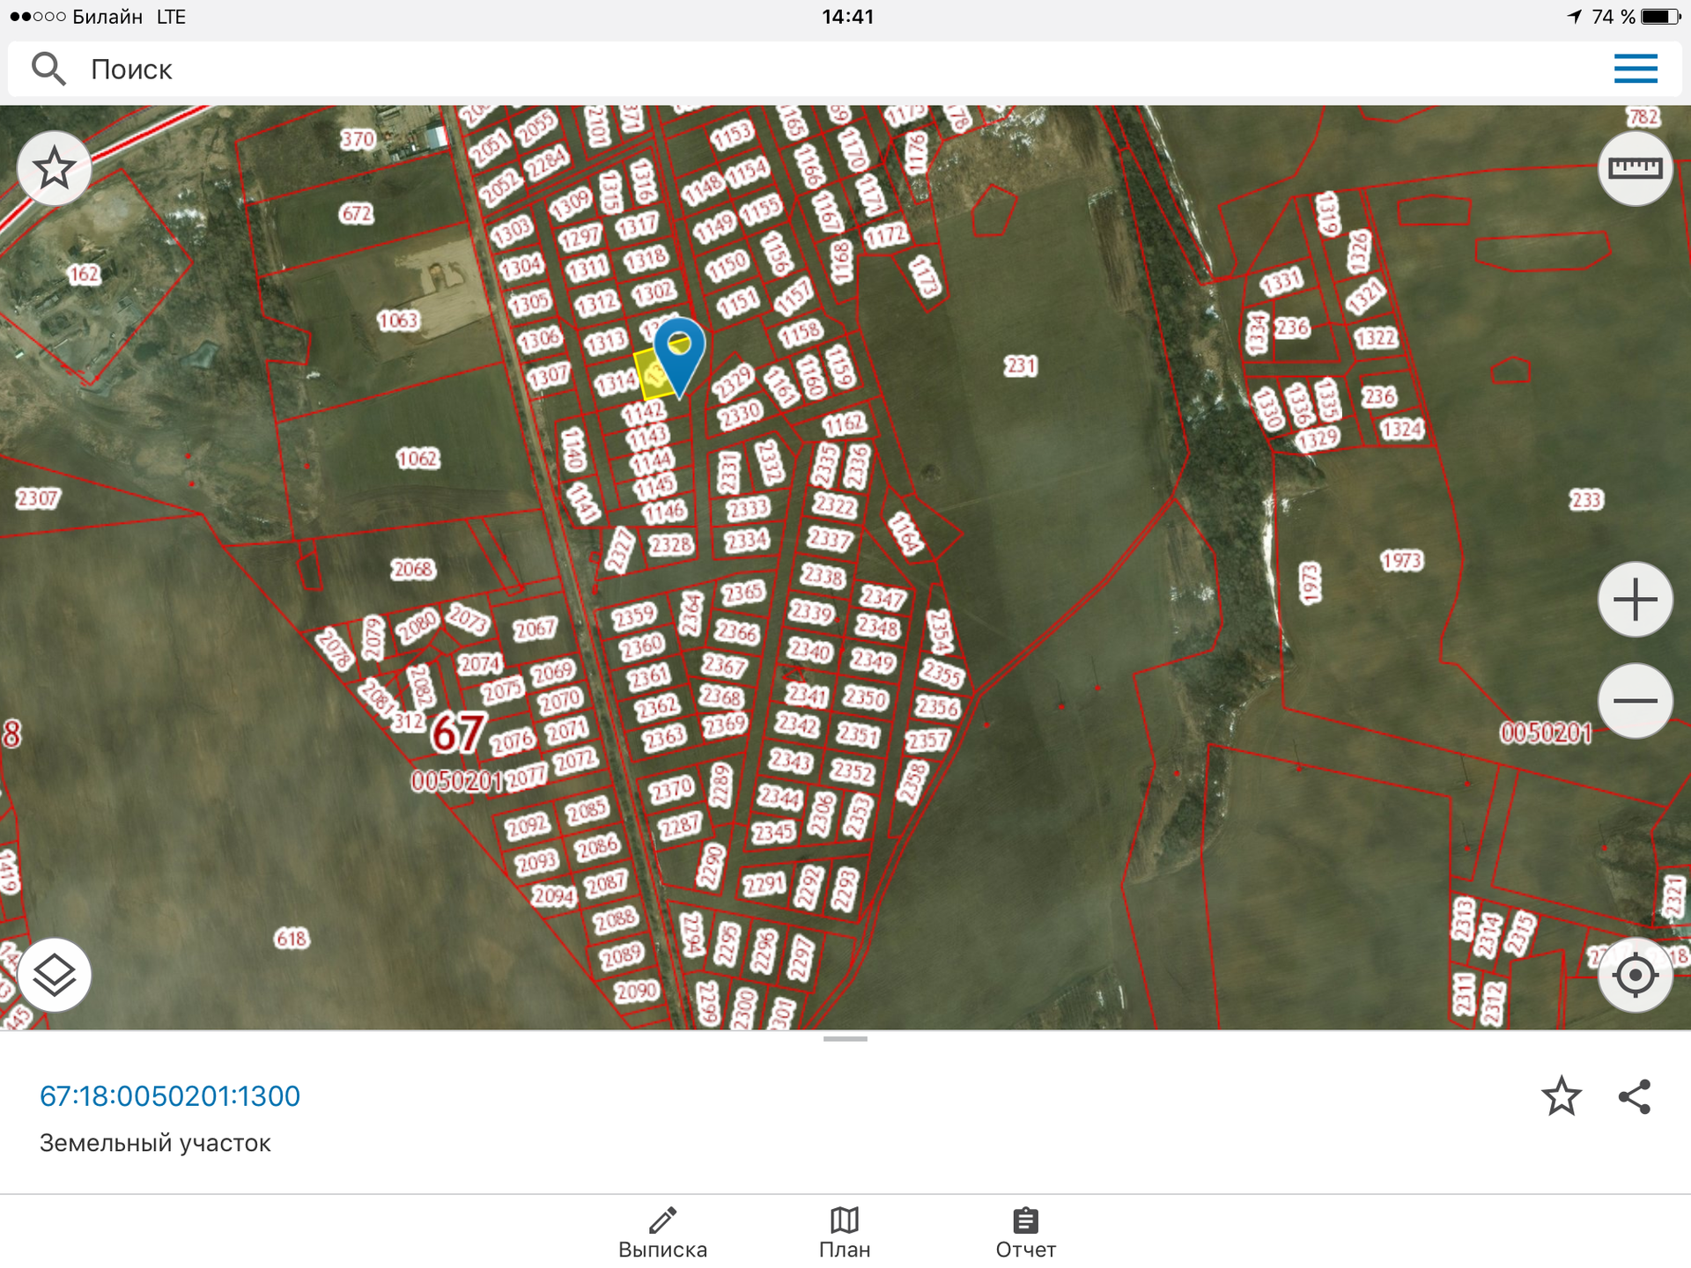The image size is (1691, 1268).
Task: Select parcel 1062 on the map
Action: (417, 458)
